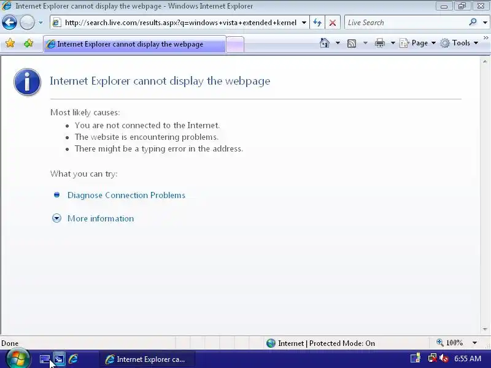Image resolution: width=491 pixels, height=368 pixels.
Task: Click the network disconnected tray icon
Action: tap(433, 358)
